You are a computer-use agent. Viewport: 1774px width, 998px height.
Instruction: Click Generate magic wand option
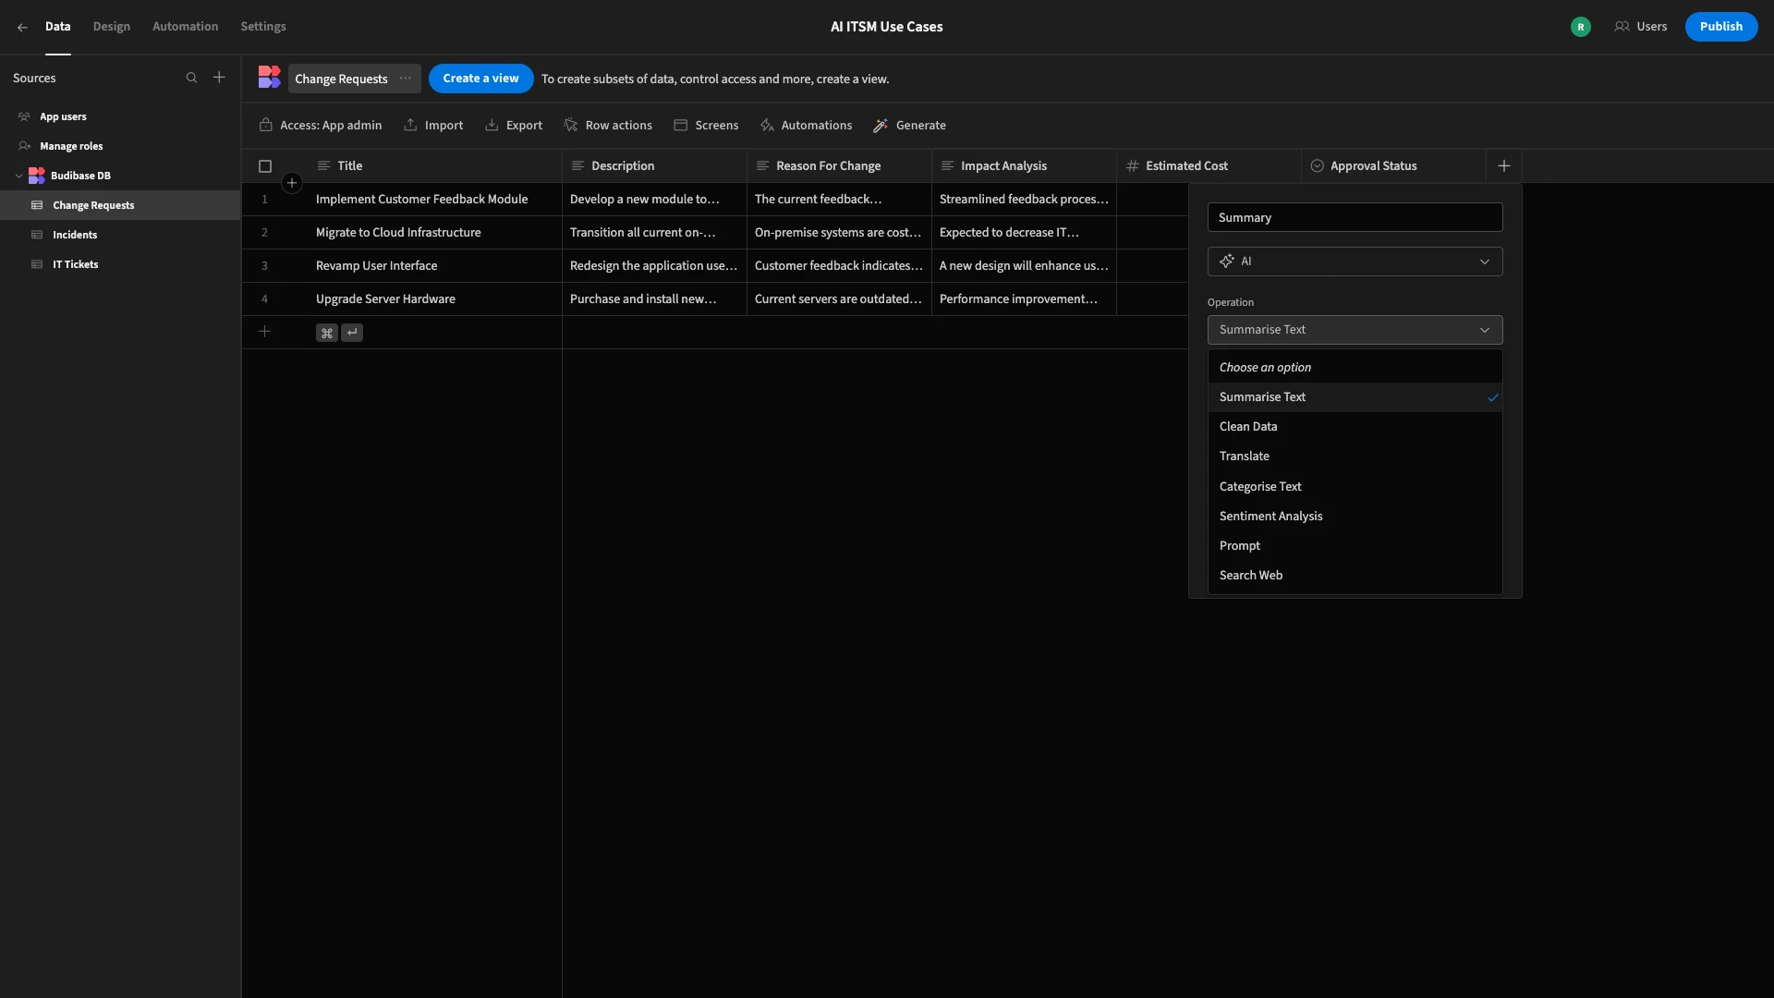910,126
